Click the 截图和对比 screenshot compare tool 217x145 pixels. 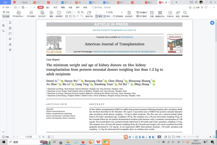160,14
